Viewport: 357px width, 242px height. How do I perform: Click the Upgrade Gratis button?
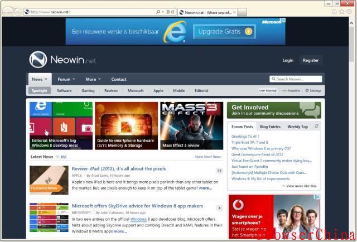pos(224,31)
